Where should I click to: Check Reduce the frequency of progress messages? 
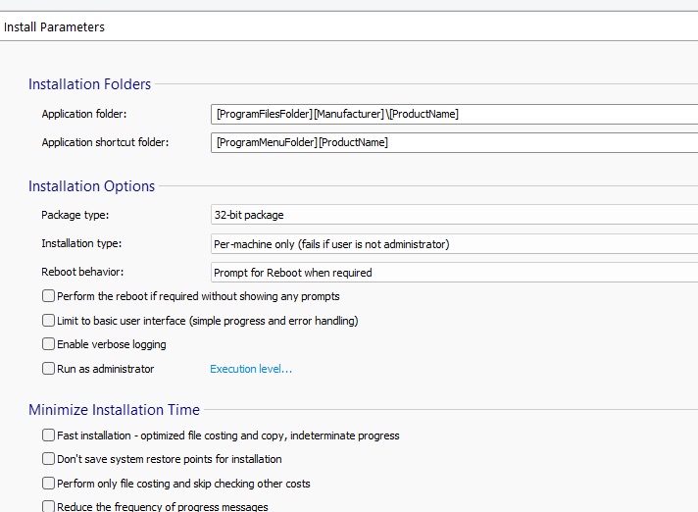(49, 506)
